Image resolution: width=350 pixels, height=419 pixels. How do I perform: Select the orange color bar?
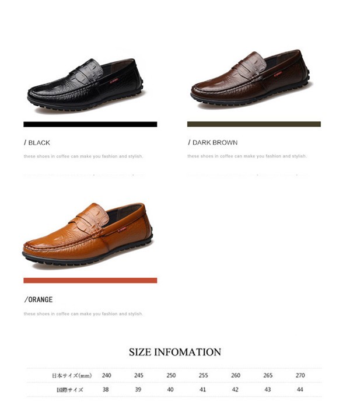tap(90, 280)
